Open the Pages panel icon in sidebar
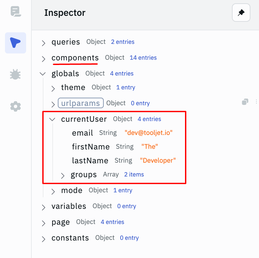 click(x=16, y=12)
